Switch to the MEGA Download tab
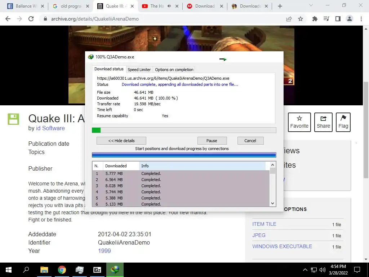Image resolution: width=369 pixels, height=277 pixels. [x=204, y=6]
